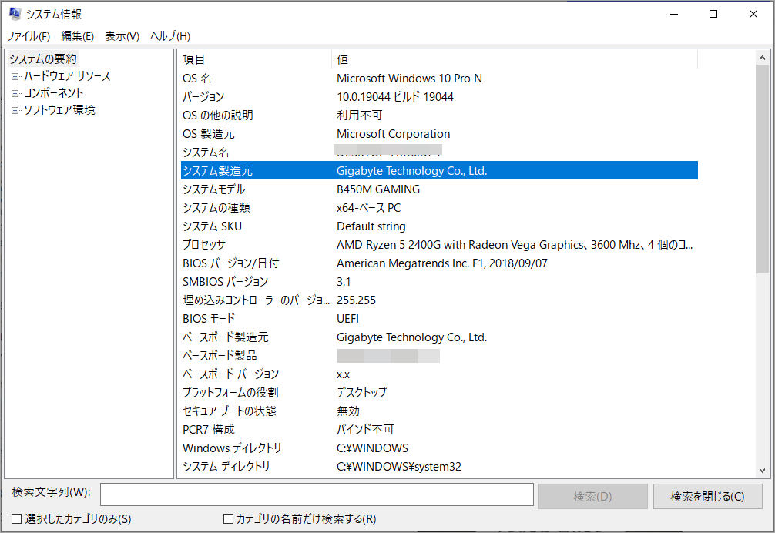Click 検索を閉じる(C) button

[707, 497]
